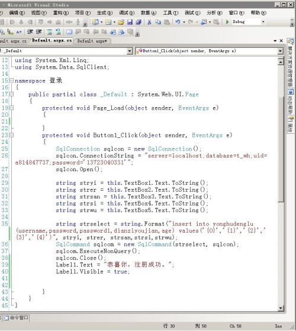Open the 帮助(H) Help menu
The image size is (296, 331).
point(259,13)
